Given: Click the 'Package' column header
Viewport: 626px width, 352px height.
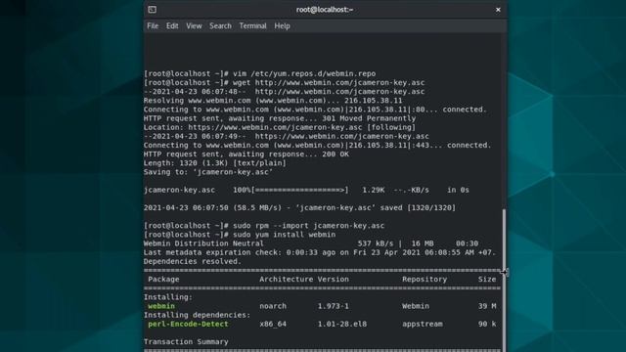Looking at the screenshot, I should click(x=163, y=280).
